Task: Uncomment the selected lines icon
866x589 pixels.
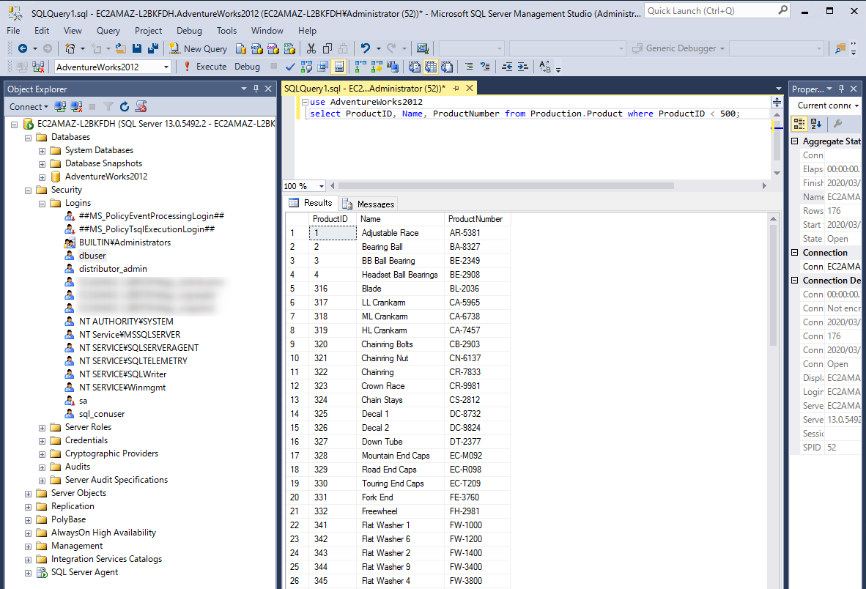Action: [x=485, y=67]
